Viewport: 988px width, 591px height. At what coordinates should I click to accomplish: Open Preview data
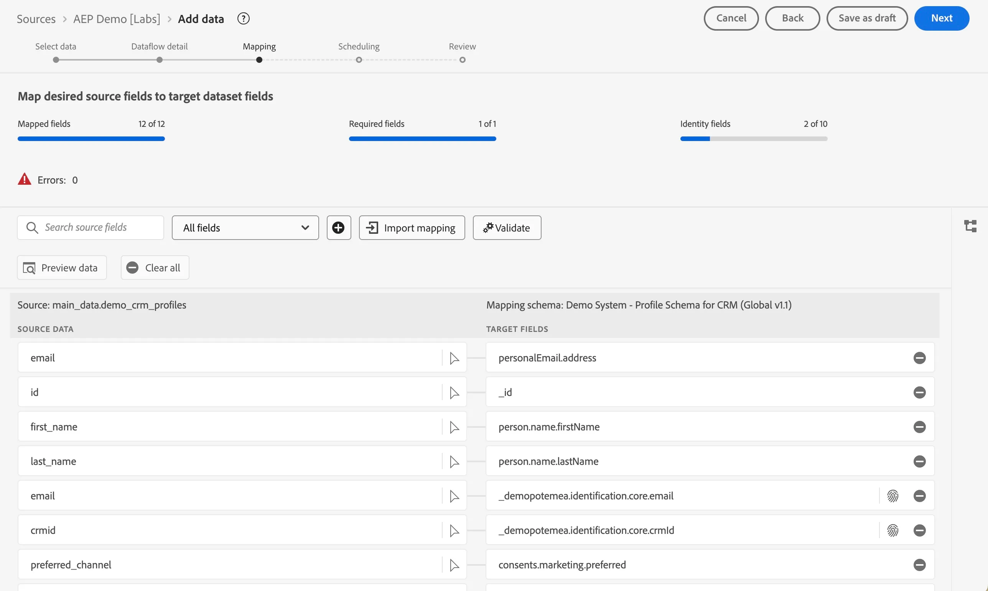pyautogui.click(x=62, y=268)
